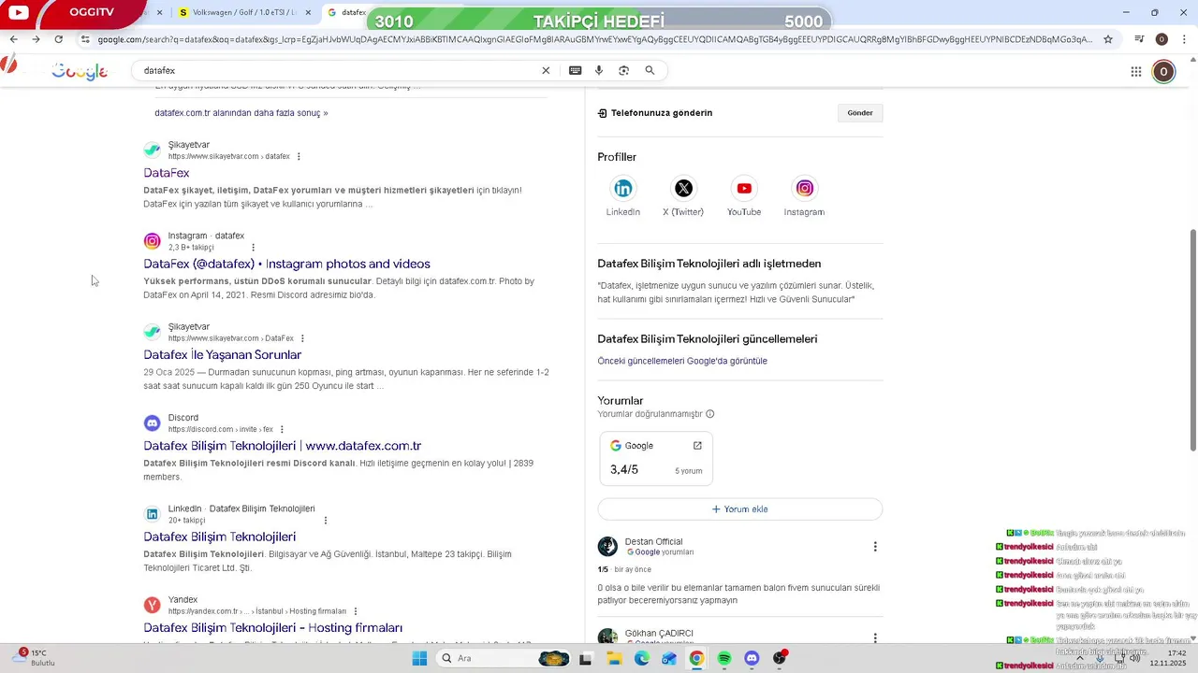The image size is (1198, 673).
Task: Open 'DataFex (@datafex) • Instagram photos and videos'
Action: 286,264
